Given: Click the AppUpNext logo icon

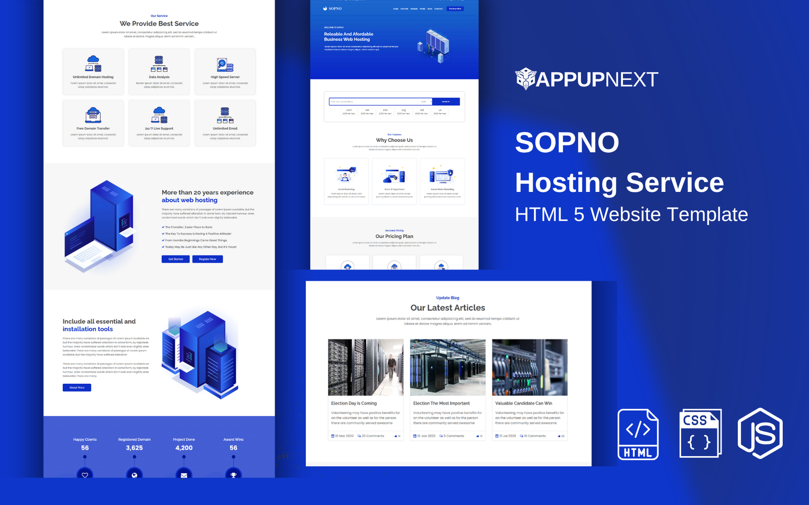Looking at the screenshot, I should click(x=525, y=79).
